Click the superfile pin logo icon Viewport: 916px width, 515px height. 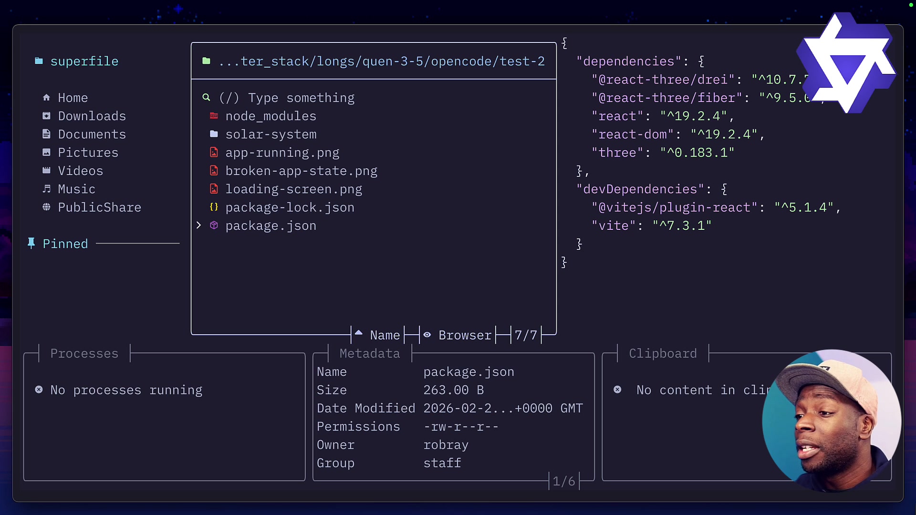pos(38,61)
